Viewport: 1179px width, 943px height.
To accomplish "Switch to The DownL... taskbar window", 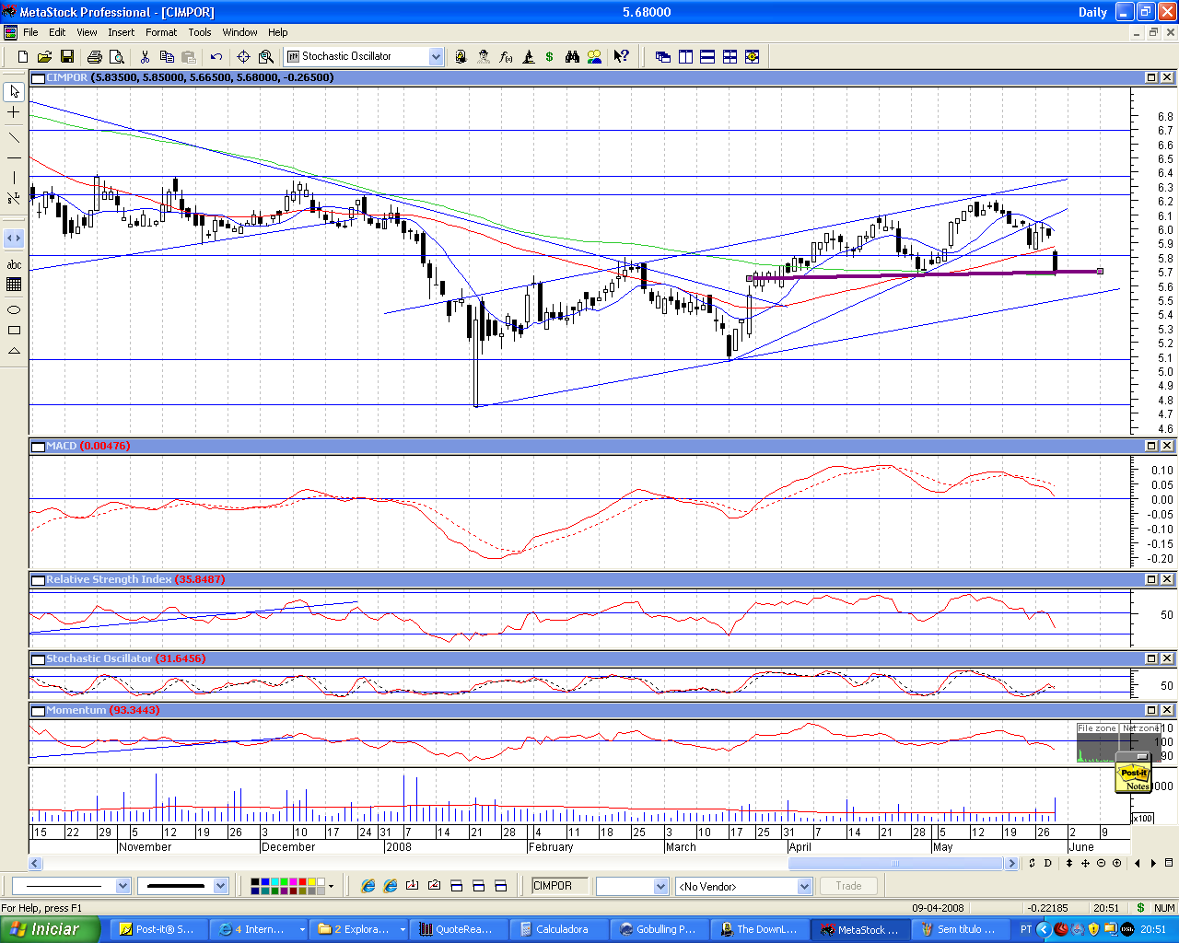I will tap(761, 929).
